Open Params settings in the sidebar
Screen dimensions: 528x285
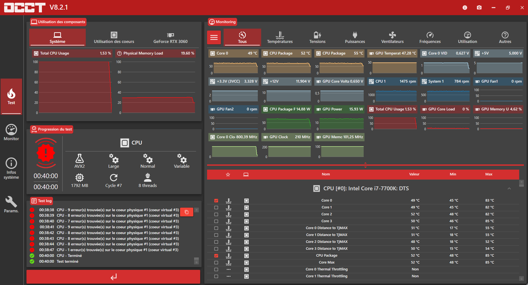11,204
